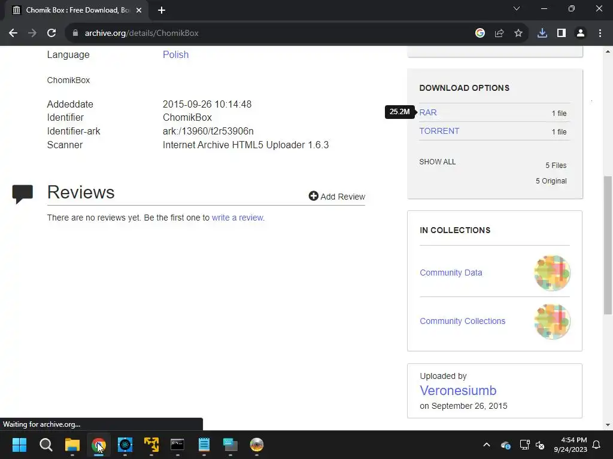The height and width of the screenshot is (459, 613).
Task: Go back using the browser back arrow
Action: (13, 33)
